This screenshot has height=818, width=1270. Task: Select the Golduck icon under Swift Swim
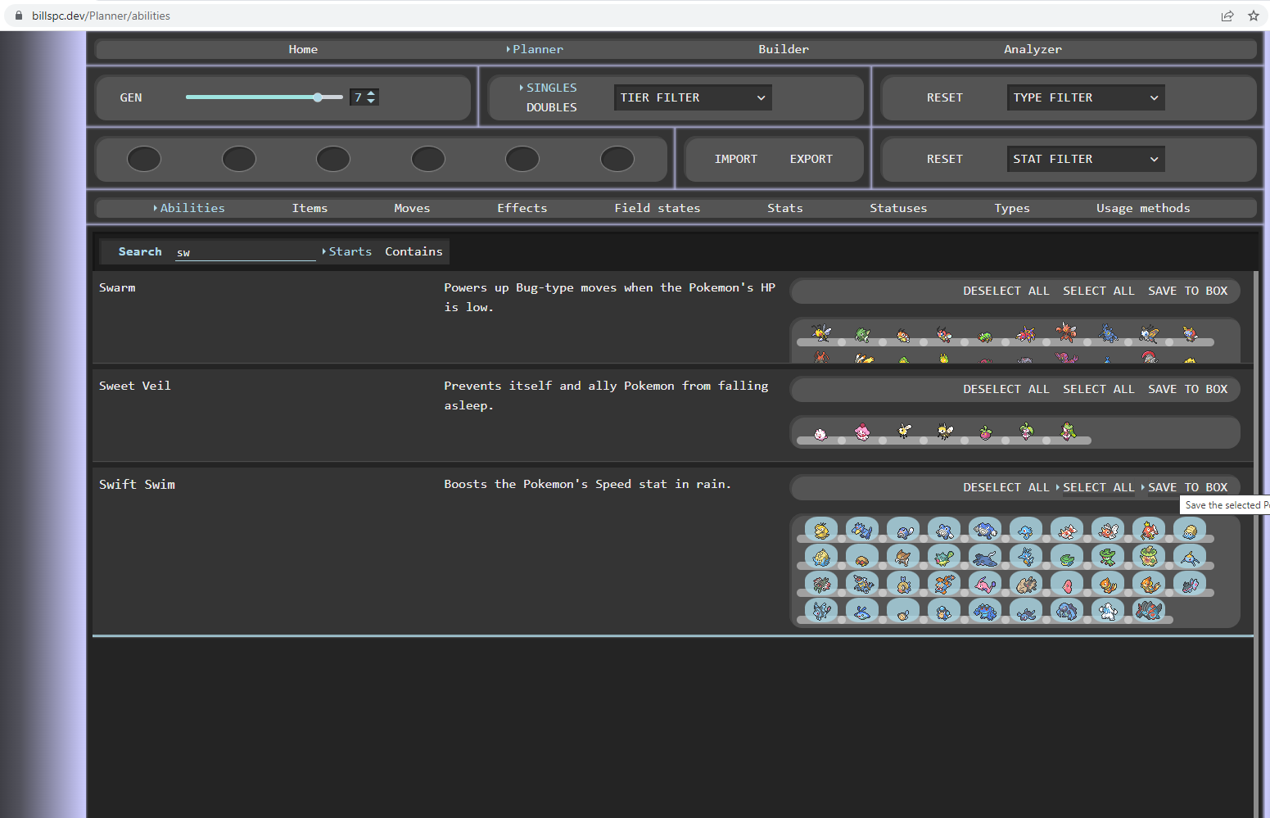coord(862,530)
